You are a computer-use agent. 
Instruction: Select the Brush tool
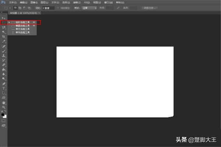point(4,51)
